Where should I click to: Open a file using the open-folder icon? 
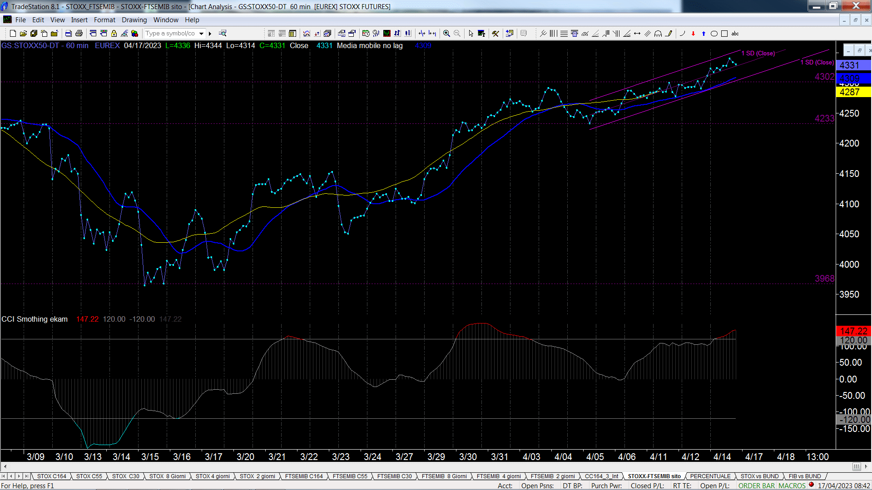click(x=23, y=34)
